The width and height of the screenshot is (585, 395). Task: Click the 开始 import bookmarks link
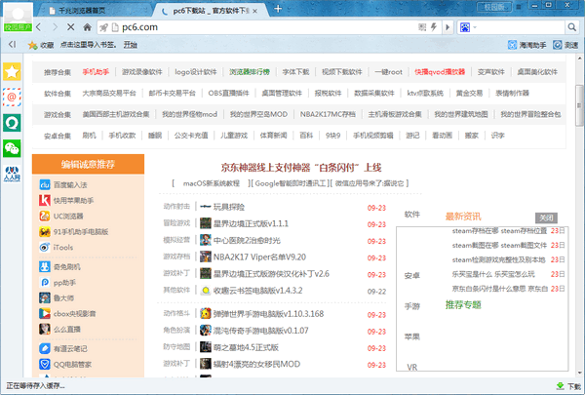[131, 45]
